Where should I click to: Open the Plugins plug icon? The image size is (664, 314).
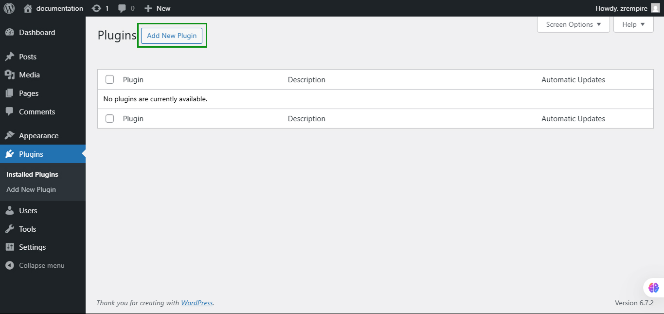pos(10,154)
